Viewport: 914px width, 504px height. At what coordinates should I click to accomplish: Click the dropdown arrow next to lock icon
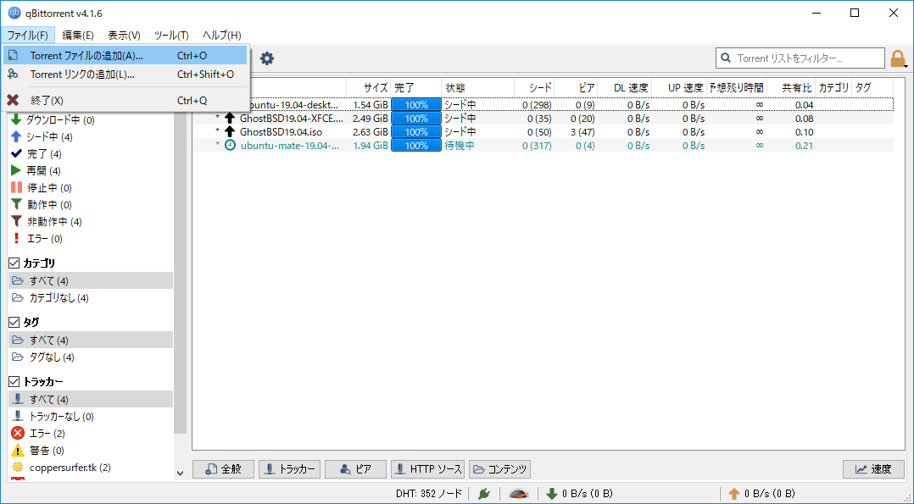point(906,66)
